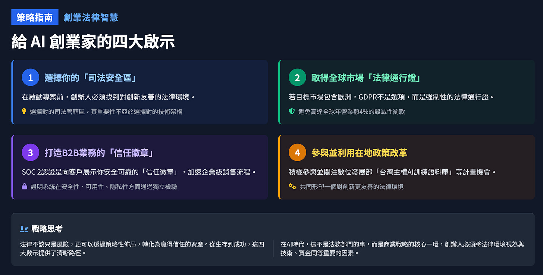Click the chess pieces icon beside 戰略思考
Image resolution: width=543 pixels, height=275 pixels.
tap(24, 228)
